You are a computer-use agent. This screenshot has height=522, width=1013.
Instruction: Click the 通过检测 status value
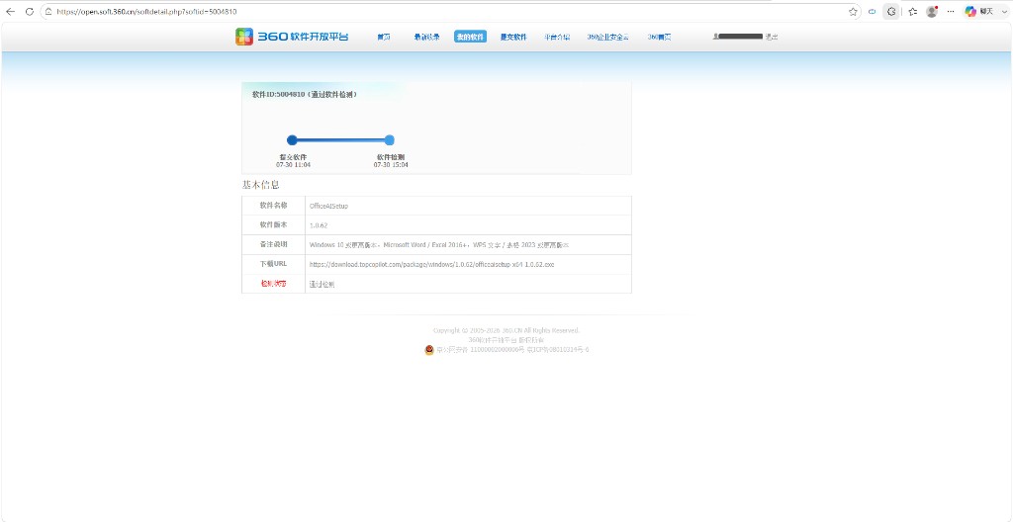tap(322, 285)
